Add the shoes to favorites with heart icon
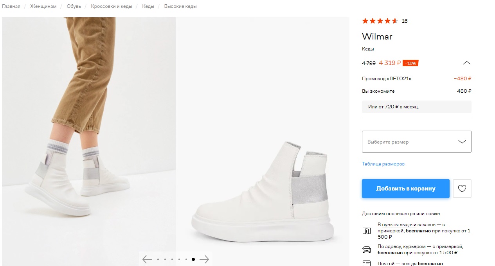 pos(462,189)
